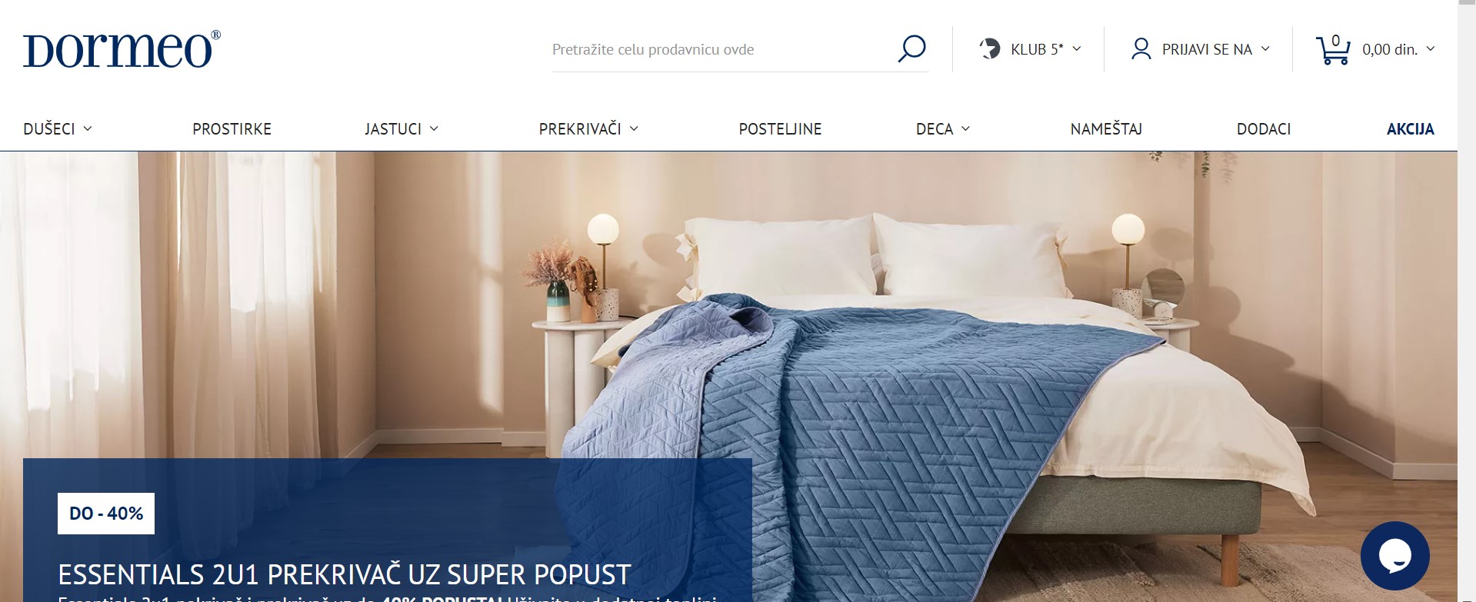
Task: Open the live chat bubble
Action: 1394,556
